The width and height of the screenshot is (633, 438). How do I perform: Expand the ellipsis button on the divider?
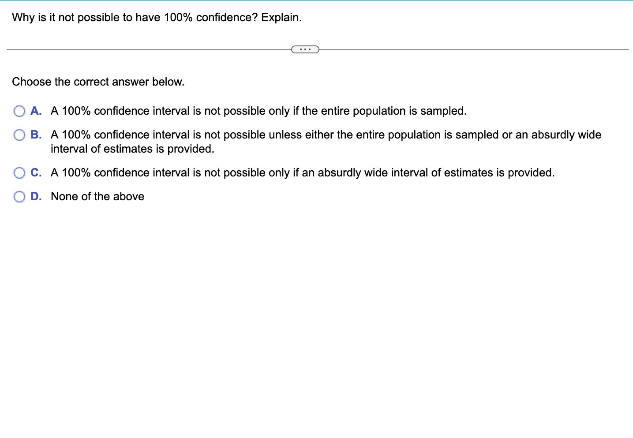pyautogui.click(x=305, y=49)
